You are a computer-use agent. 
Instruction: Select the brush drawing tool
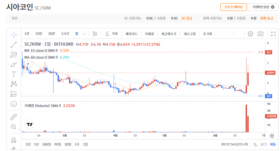tap(14, 64)
